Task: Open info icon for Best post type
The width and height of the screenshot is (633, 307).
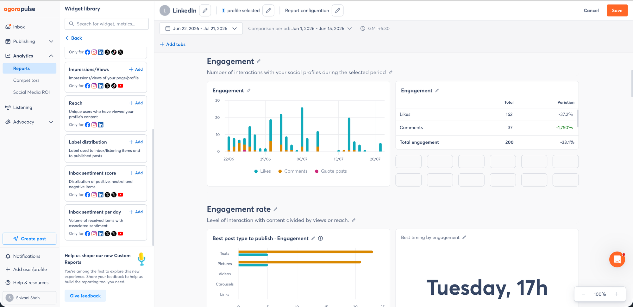Action: point(320,238)
